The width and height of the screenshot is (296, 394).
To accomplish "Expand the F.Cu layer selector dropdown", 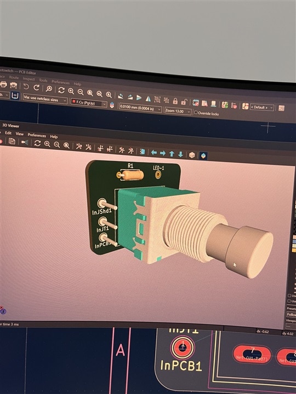I will coord(89,103).
